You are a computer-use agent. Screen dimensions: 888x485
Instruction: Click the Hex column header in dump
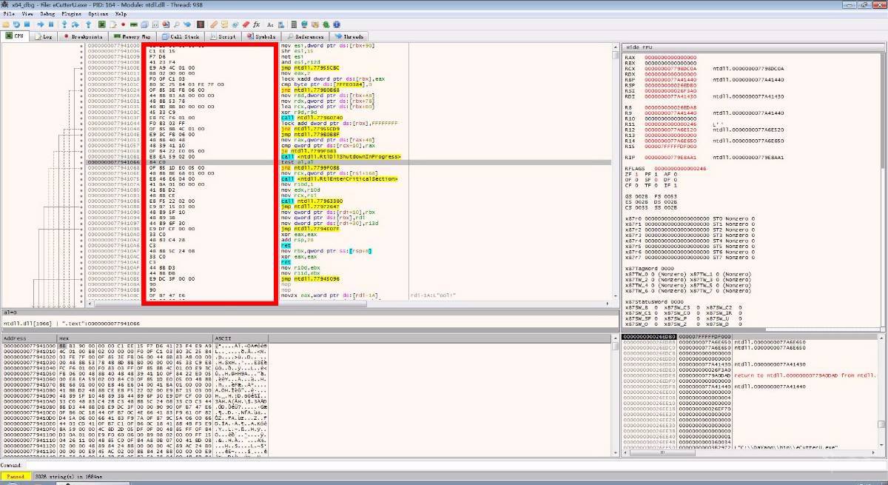point(135,338)
